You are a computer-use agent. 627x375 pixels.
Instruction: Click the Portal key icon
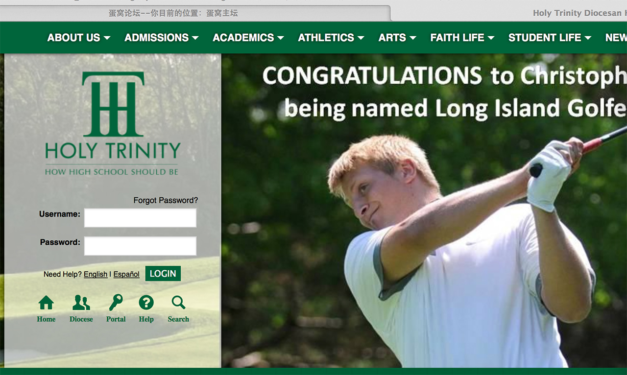[x=116, y=303]
